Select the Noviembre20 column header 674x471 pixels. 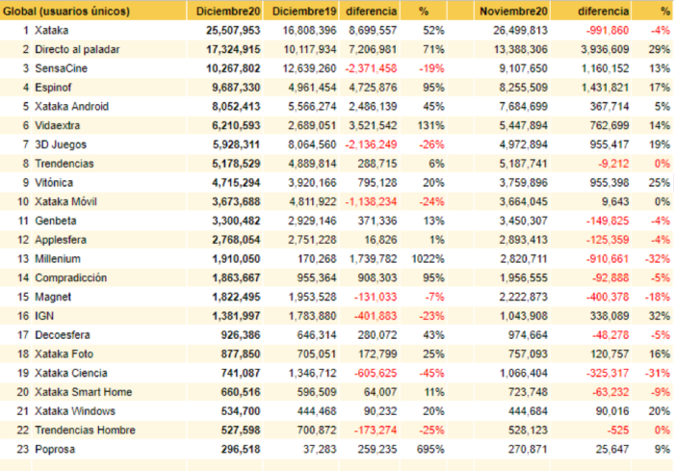tap(513, 12)
